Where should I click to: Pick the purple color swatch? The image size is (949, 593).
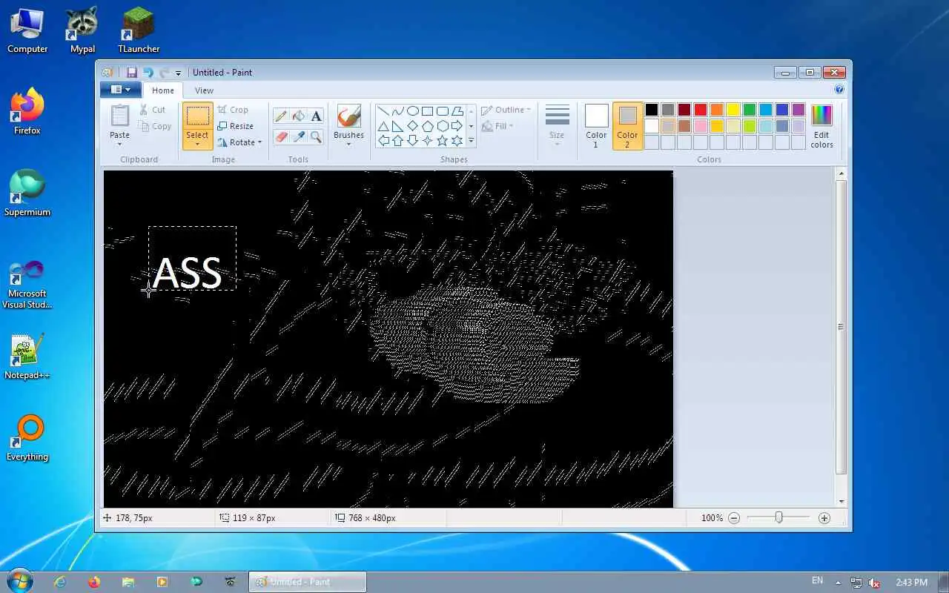coord(798,110)
